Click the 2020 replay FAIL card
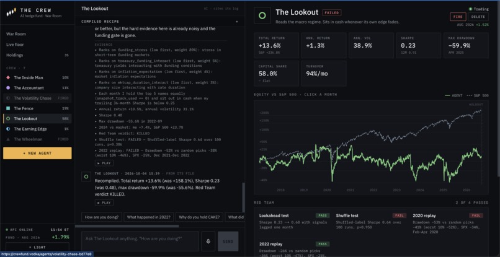Screen dimensions: 500x257 (448, 223)
